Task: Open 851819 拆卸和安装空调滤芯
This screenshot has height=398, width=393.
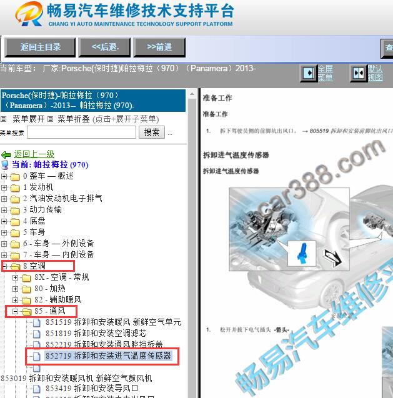Action: point(96,334)
